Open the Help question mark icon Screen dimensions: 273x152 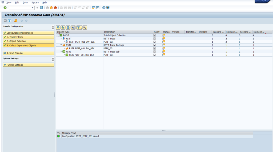pyautogui.click(x=104, y=8)
